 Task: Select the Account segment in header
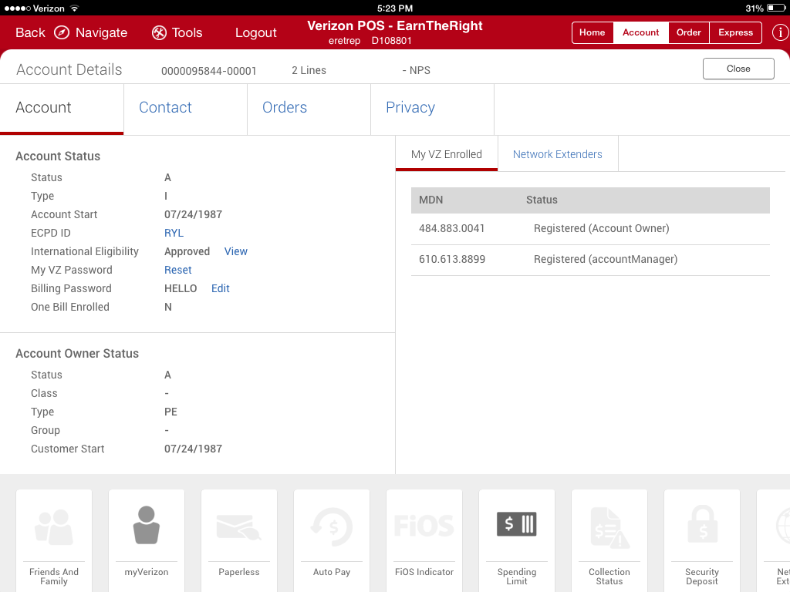point(641,32)
